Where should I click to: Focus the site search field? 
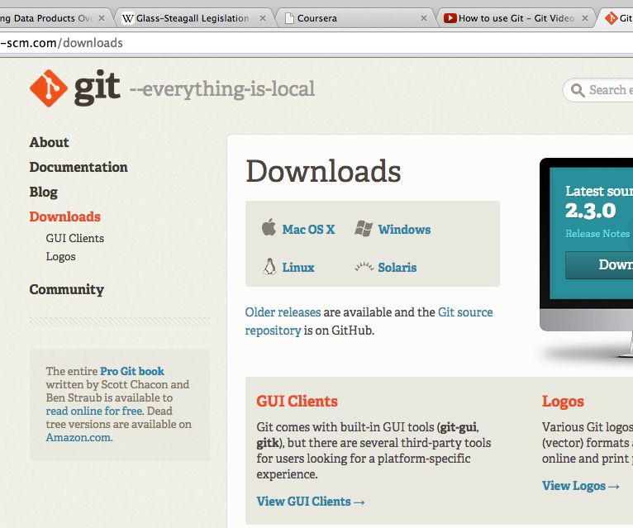click(x=598, y=90)
